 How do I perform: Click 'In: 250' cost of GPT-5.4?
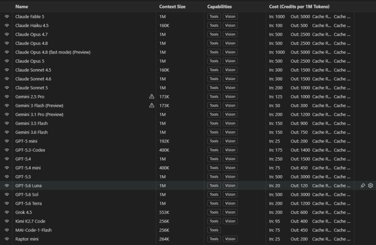coord(275,159)
